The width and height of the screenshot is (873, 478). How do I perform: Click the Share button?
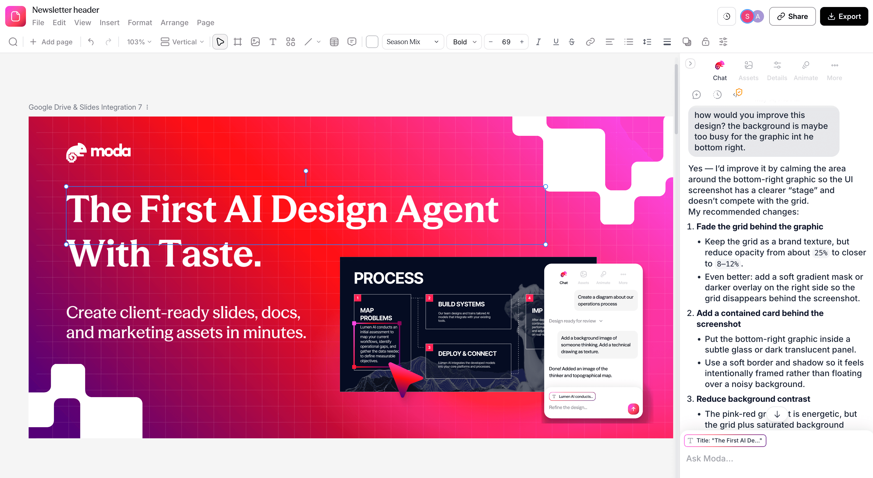tap(792, 16)
